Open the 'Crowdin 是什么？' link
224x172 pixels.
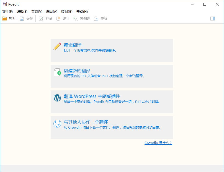pyautogui.click(x=158, y=143)
